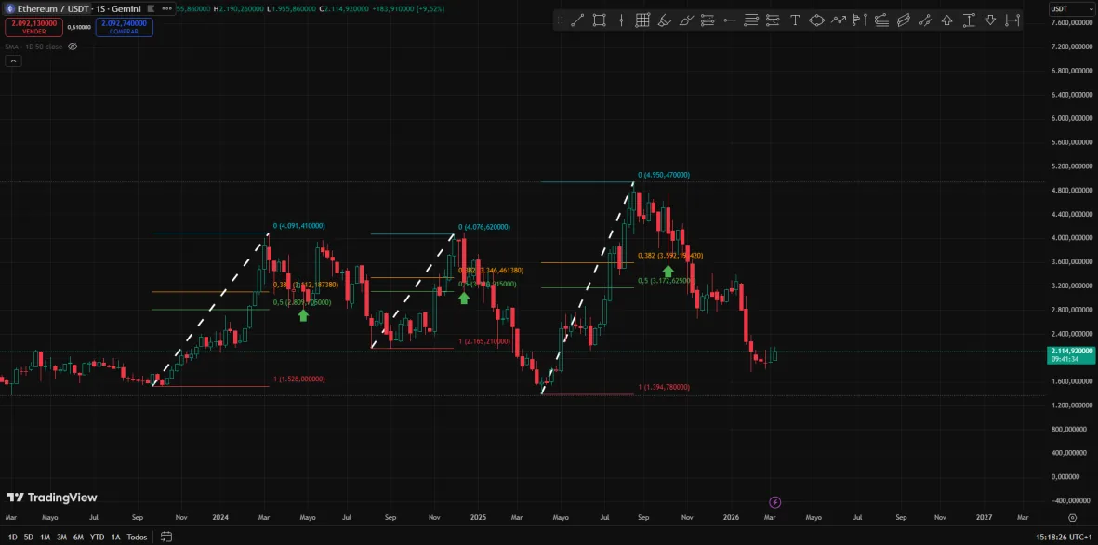Set range to 1A

pyautogui.click(x=115, y=537)
